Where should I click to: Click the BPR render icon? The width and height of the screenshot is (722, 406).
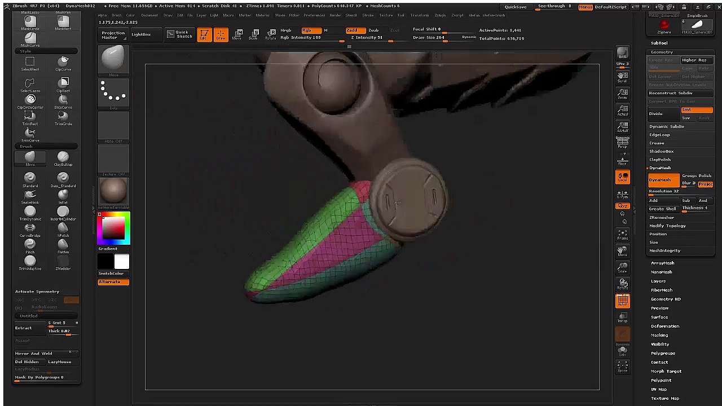[x=622, y=54]
